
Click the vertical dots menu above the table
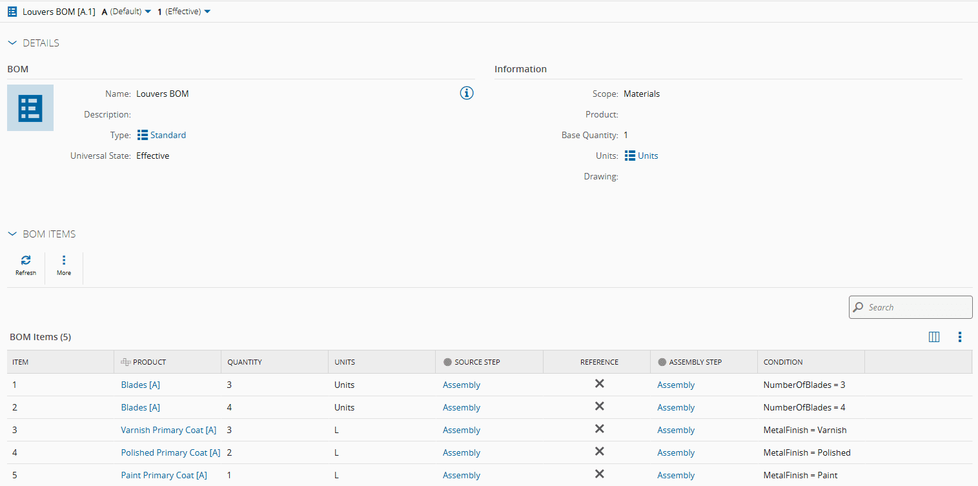tap(960, 337)
